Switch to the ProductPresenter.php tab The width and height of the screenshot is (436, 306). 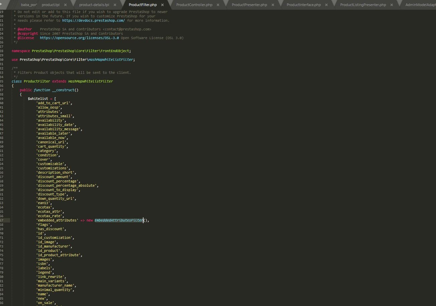[249, 5]
